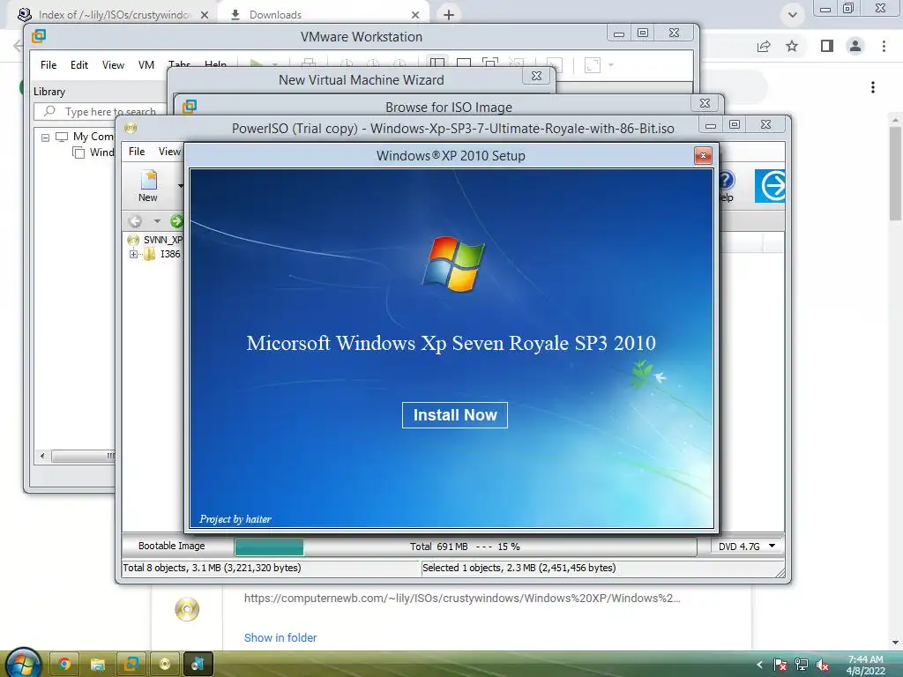Open the Chrome three-dot main menu
Image resolution: width=903 pixels, height=677 pixels.
click(x=884, y=46)
